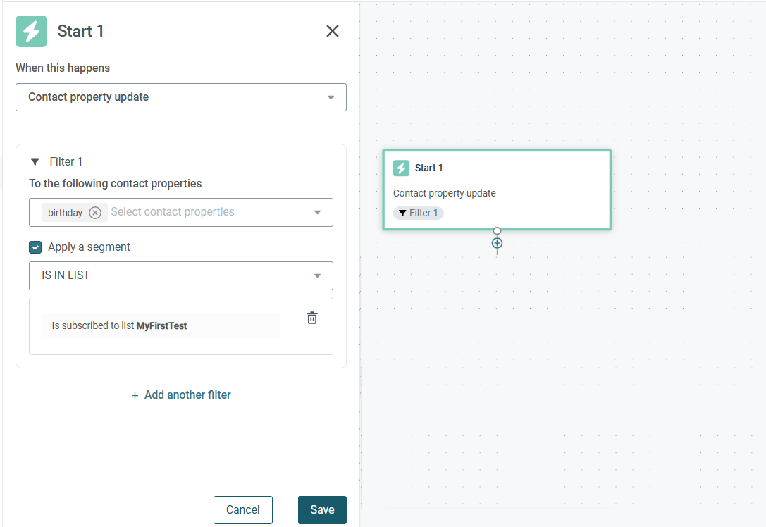
Task: Expand the contact properties dropdown arrow
Action: click(x=318, y=213)
